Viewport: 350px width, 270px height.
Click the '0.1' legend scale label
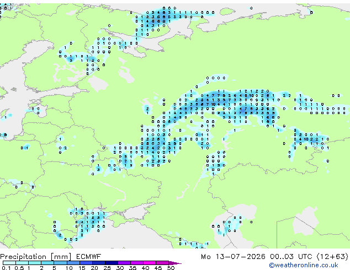pos(6,268)
